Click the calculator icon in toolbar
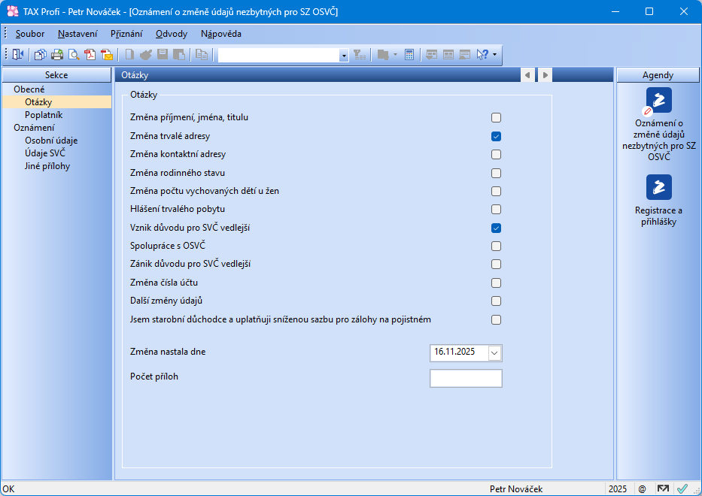The height and width of the screenshot is (496, 702). pyautogui.click(x=409, y=55)
